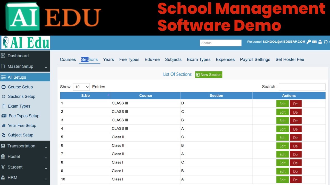
Task: Open Year-Fee Setup in the sidebar
Action: point(22,126)
